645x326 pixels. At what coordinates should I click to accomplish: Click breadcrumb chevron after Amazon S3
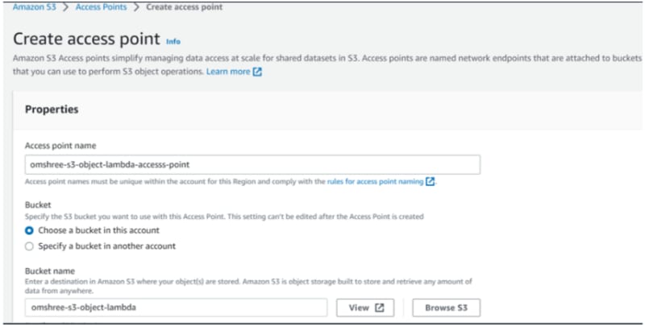coord(65,7)
